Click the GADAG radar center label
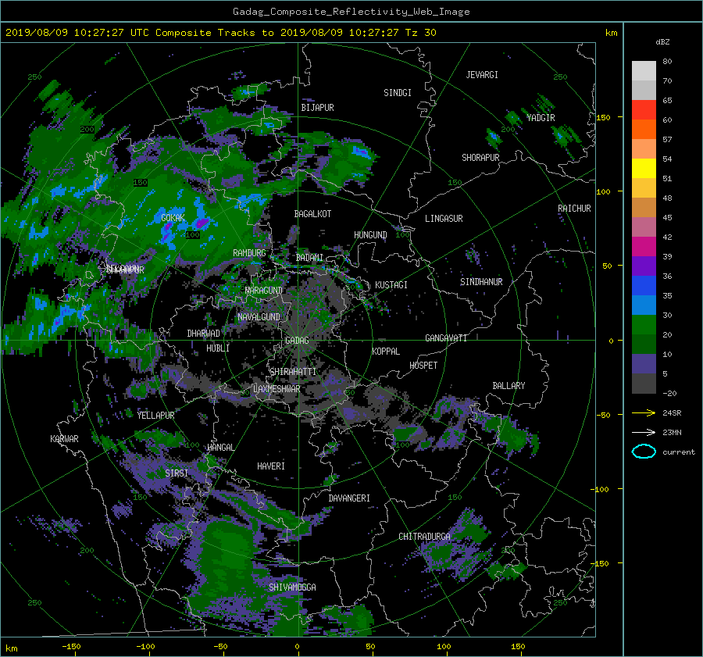Screen dimensions: 703x657 [297, 341]
